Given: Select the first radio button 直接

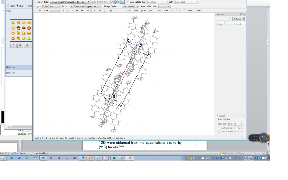Looking at the screenshot, I should 9,6.
